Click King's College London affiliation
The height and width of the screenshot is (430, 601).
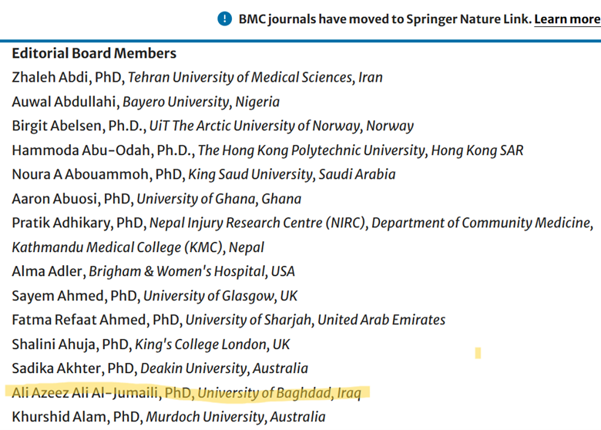(x=217, y=344)
